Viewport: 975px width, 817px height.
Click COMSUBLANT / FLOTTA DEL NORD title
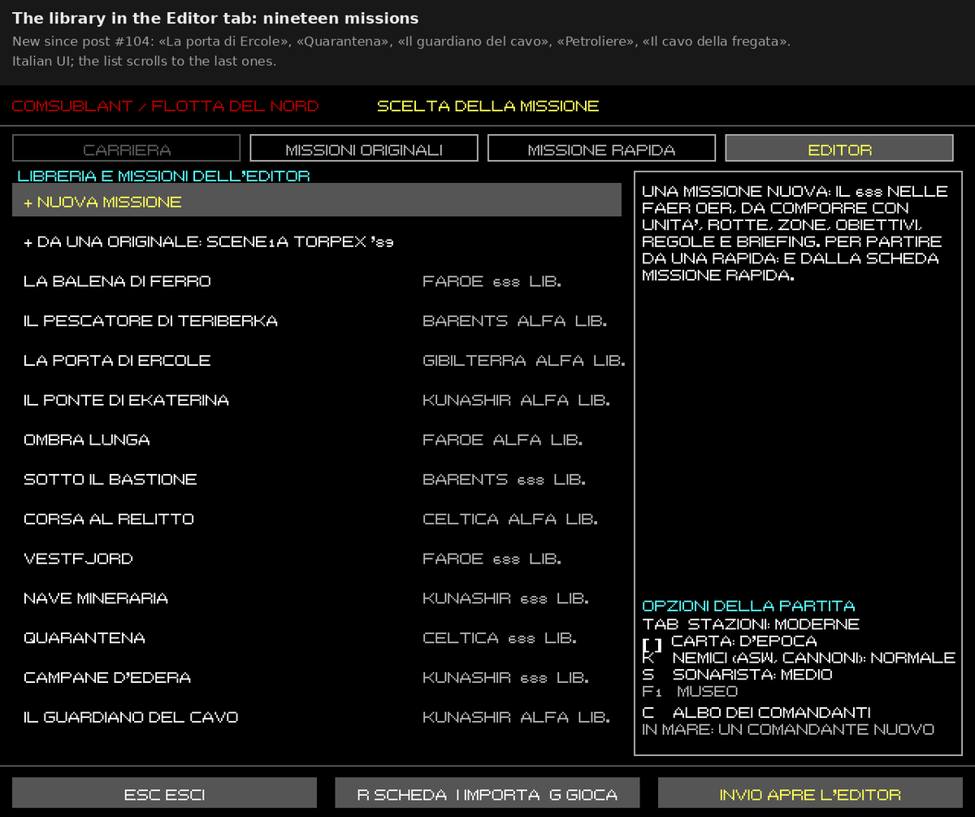165,106
